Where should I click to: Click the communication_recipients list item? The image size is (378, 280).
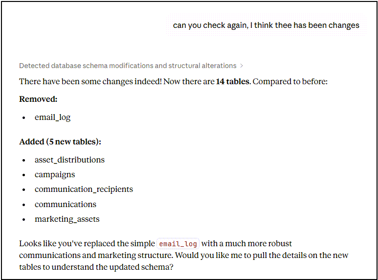tap(84, 189)
